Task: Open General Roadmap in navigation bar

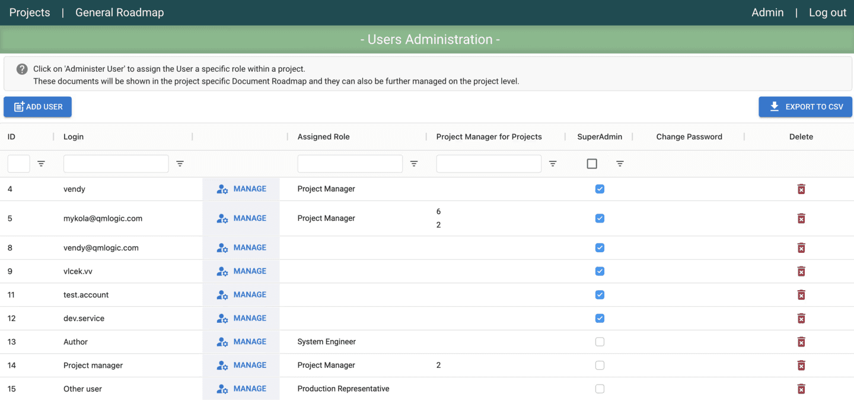Action: tap(119, 12)
